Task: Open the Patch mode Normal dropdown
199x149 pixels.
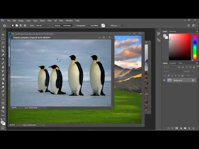Action: (43, 26)
